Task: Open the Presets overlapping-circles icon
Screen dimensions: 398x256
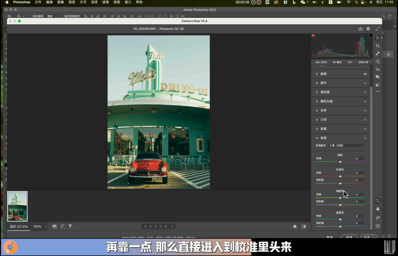Action: (377, 84)
